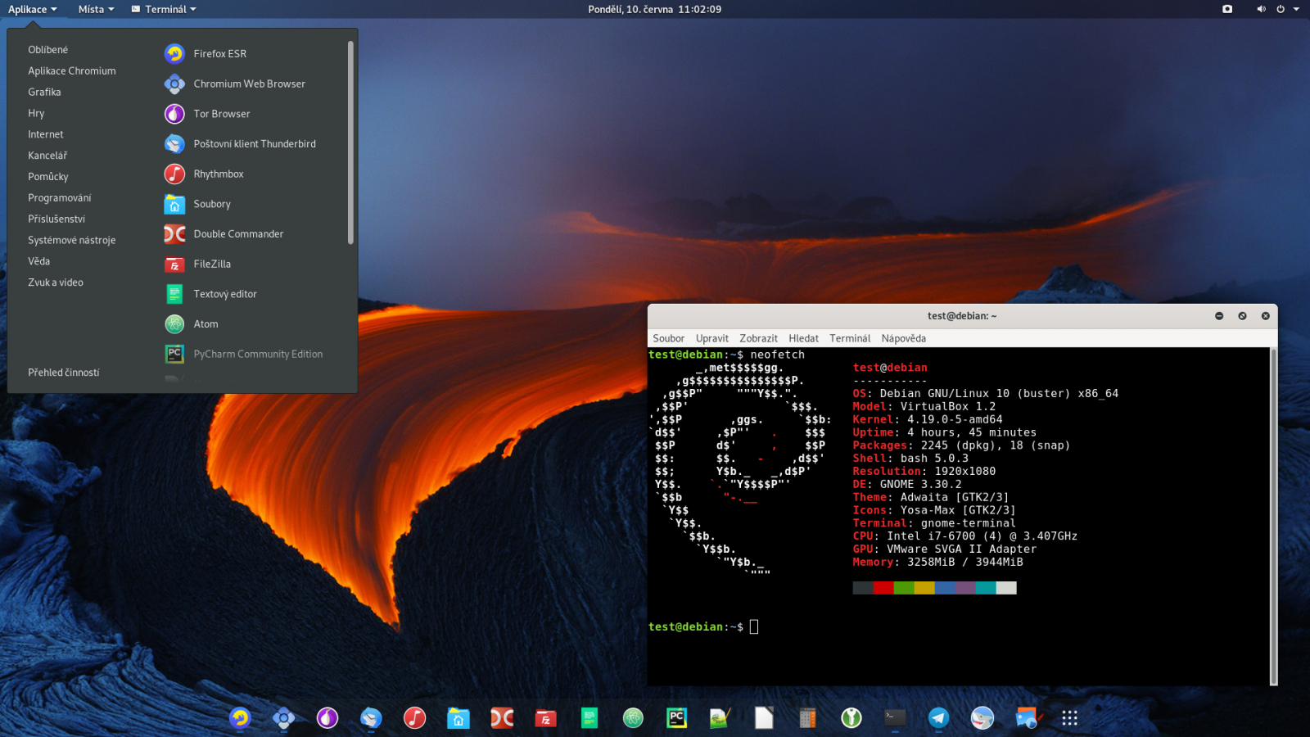Open Double Commander from the dock
This screenshot has height=737, width=1310.
click(x=502, y=718)
